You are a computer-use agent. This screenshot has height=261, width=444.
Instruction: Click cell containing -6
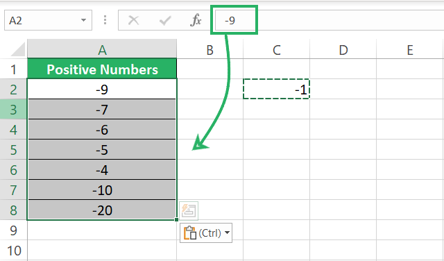(x=102, y=129)
